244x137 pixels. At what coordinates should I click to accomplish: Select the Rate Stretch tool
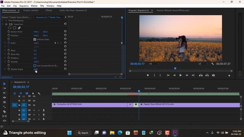4,102
